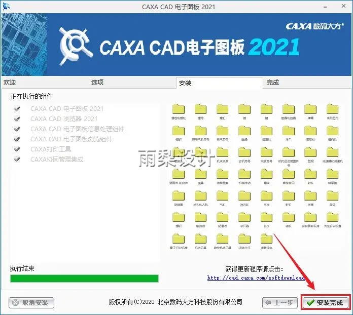Image resolution: width=353 pixels, height=315 pixels.
Task: Click the ISO folder icon
Action: pyautogui.click(x=266, y=218)
